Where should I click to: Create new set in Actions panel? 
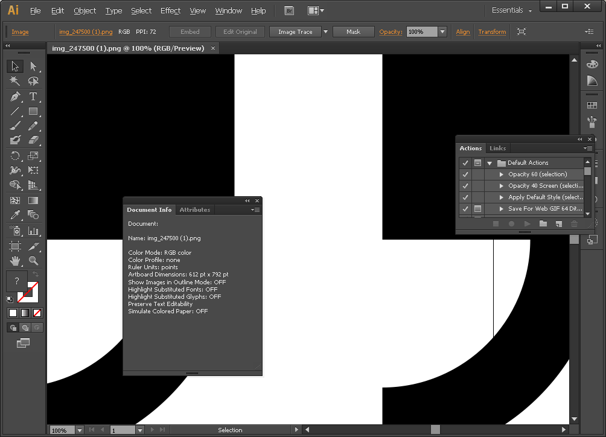pos(543,224)
